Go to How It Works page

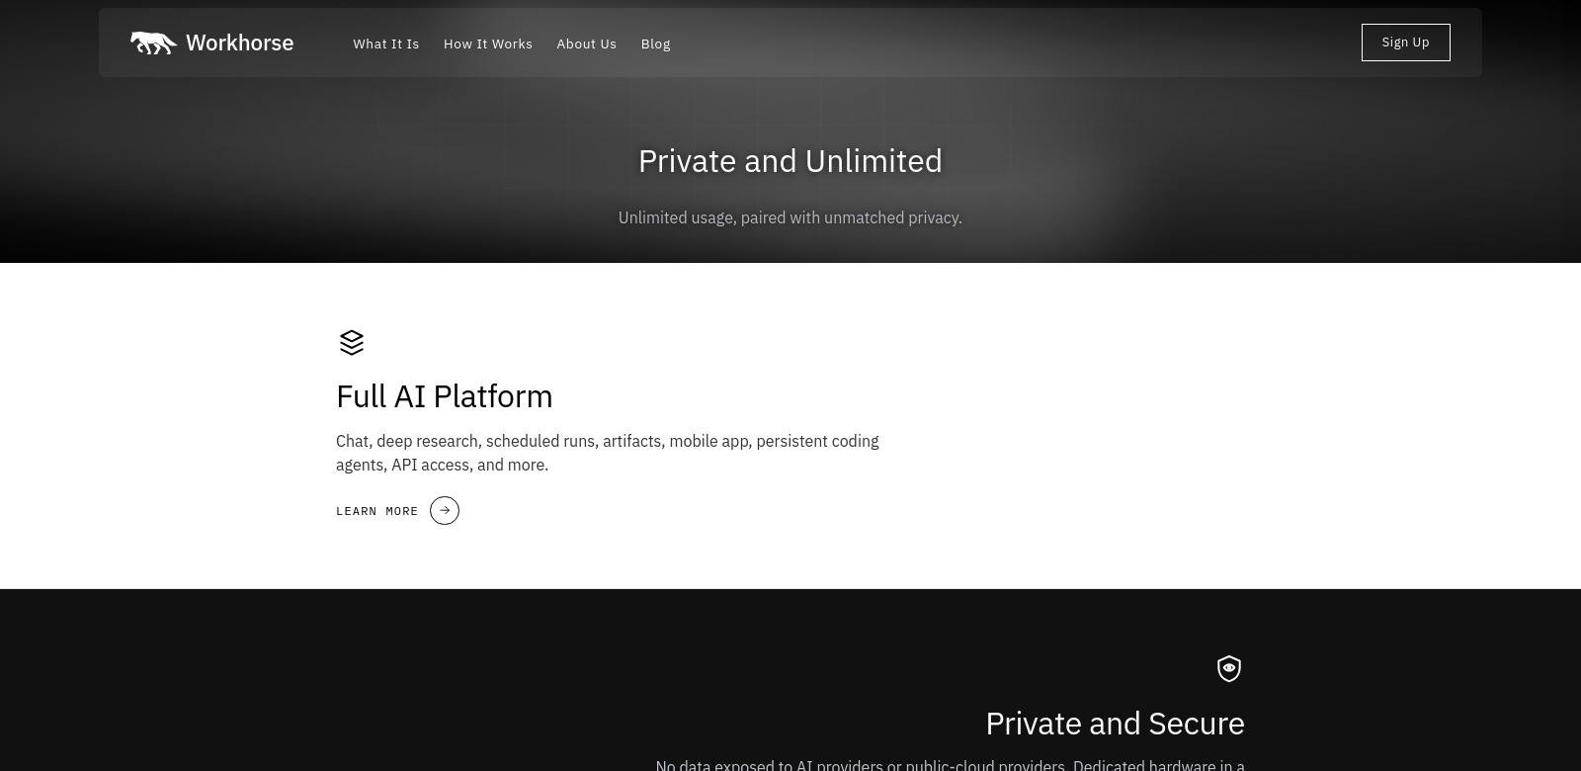(488, 43)
